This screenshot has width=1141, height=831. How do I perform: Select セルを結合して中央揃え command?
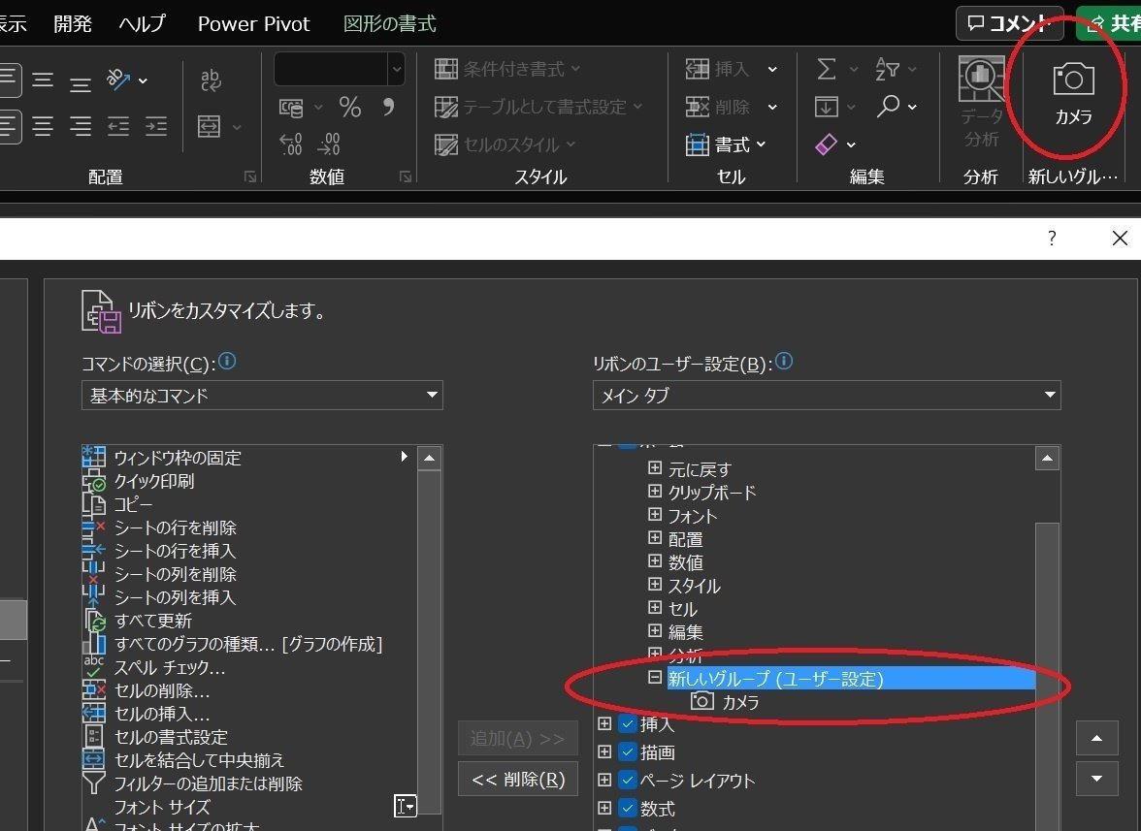pyautogui.click(x=248, y=760)
